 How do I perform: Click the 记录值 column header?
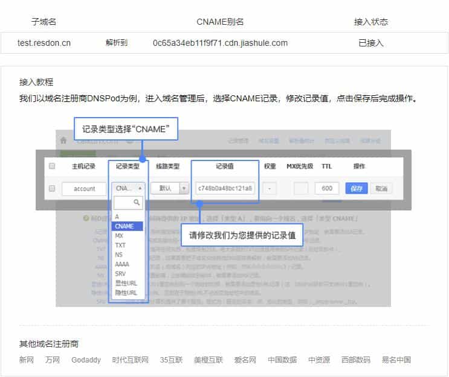tap(225, 166)
